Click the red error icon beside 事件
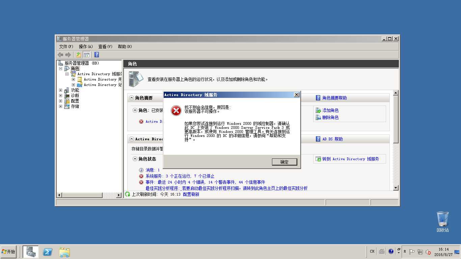Screen dimensions: 461x259 coord(141,182)
